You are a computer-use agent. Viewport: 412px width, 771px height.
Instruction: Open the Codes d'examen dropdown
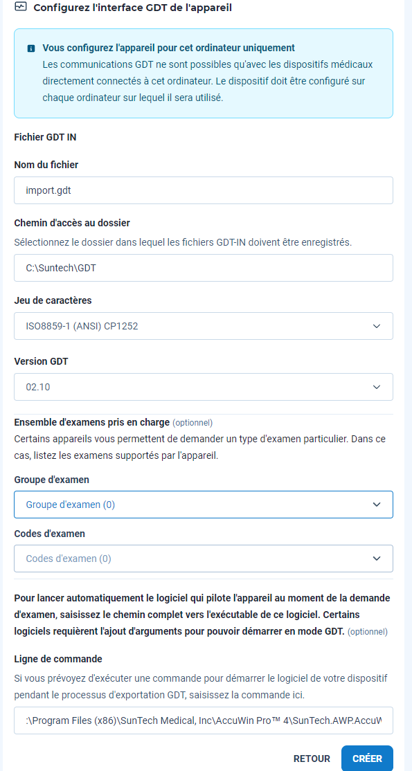pos(204,558)
